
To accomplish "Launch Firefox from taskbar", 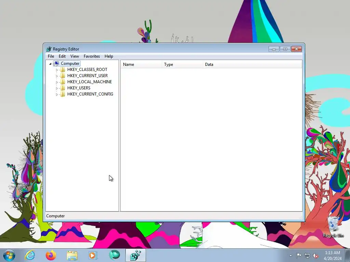I will [x=51, y=255].
